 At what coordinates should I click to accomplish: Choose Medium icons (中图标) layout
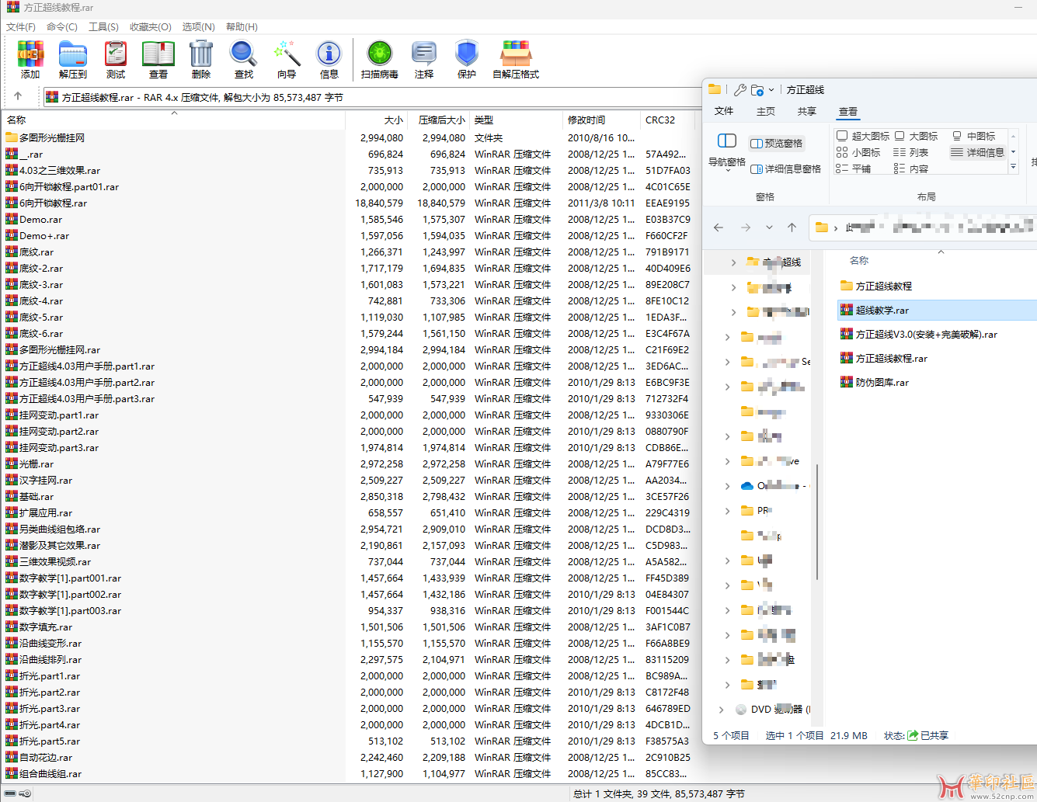pos(974,136)
